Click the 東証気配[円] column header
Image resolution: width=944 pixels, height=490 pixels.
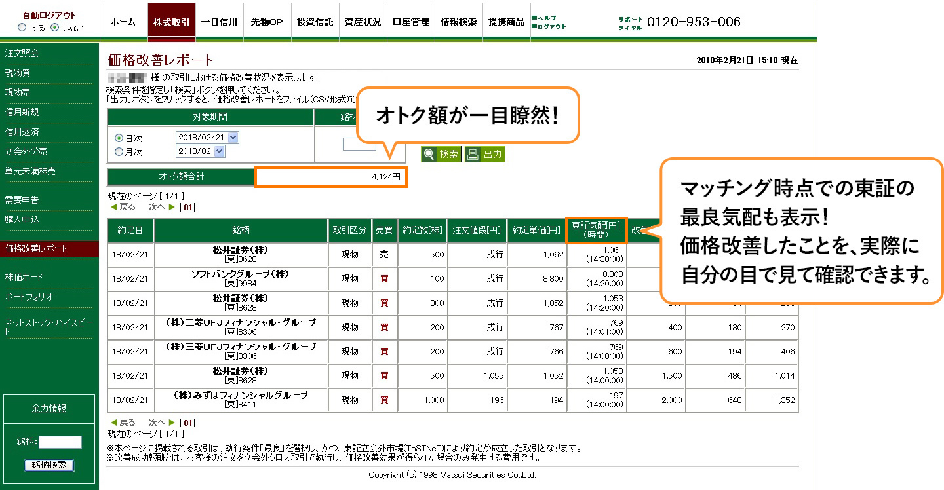point(596,231)
